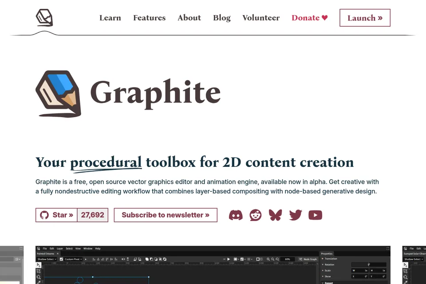Image resolution: width=426 pixels, height=284 pixels.
Task: Open the Volunteer page
Action: click(x=261, y=18)
